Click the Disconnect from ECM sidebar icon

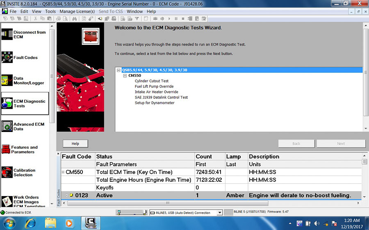pos(7,35)
